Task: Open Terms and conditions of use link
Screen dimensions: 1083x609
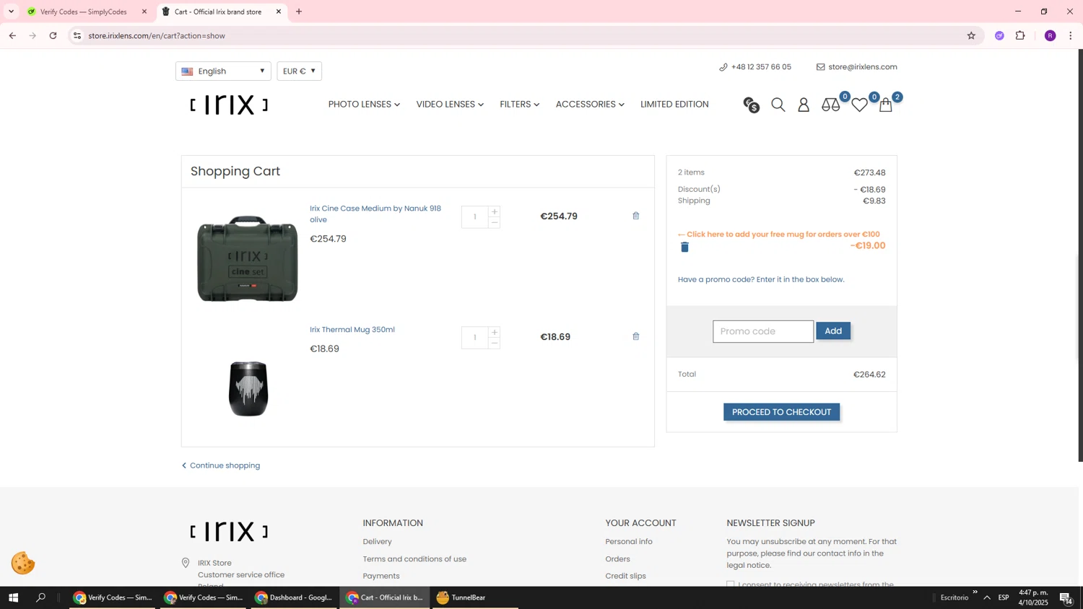Action: coord(414,558)
